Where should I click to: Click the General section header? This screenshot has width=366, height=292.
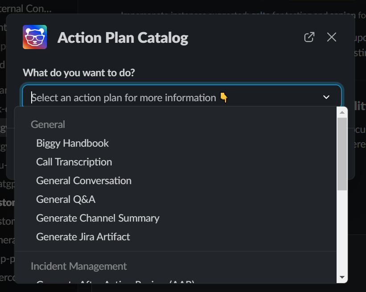[x=48, y=124]
